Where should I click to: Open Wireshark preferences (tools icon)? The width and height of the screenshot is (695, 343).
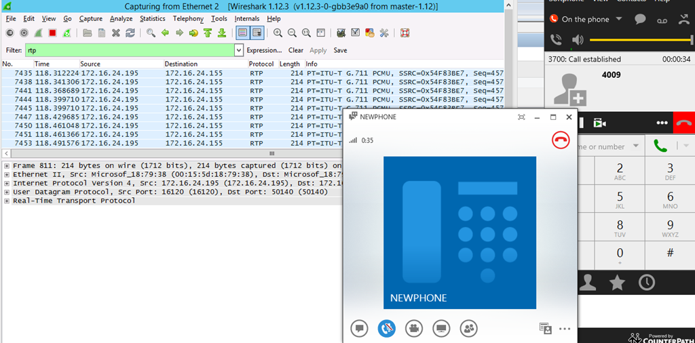384,33
